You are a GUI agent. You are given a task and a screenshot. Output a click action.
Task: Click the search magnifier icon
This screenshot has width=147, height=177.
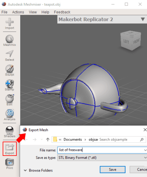coord(142,140)
